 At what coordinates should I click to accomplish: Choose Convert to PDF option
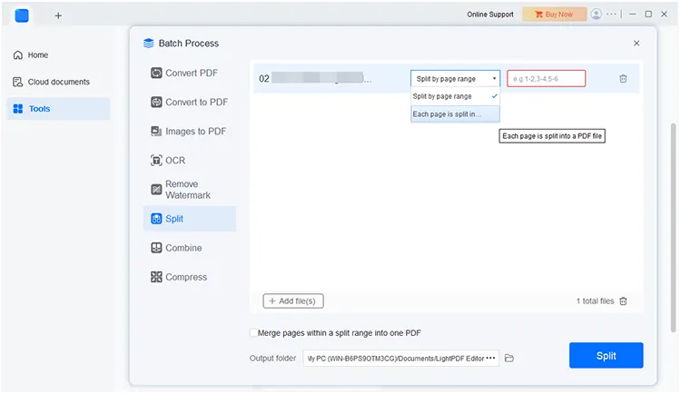point(190,102)
